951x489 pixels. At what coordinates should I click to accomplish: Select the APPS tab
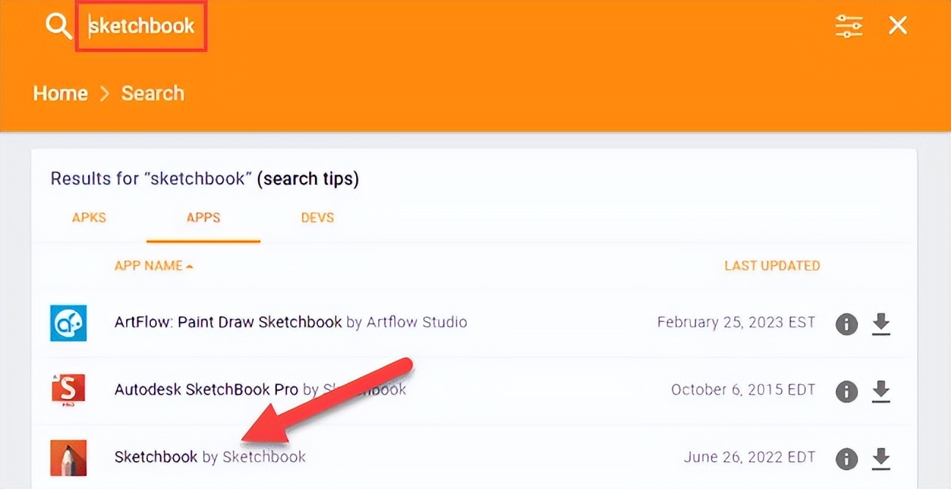coord(203,217)
